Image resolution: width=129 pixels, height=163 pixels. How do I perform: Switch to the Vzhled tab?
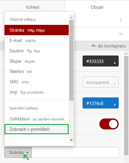(33, 7)
